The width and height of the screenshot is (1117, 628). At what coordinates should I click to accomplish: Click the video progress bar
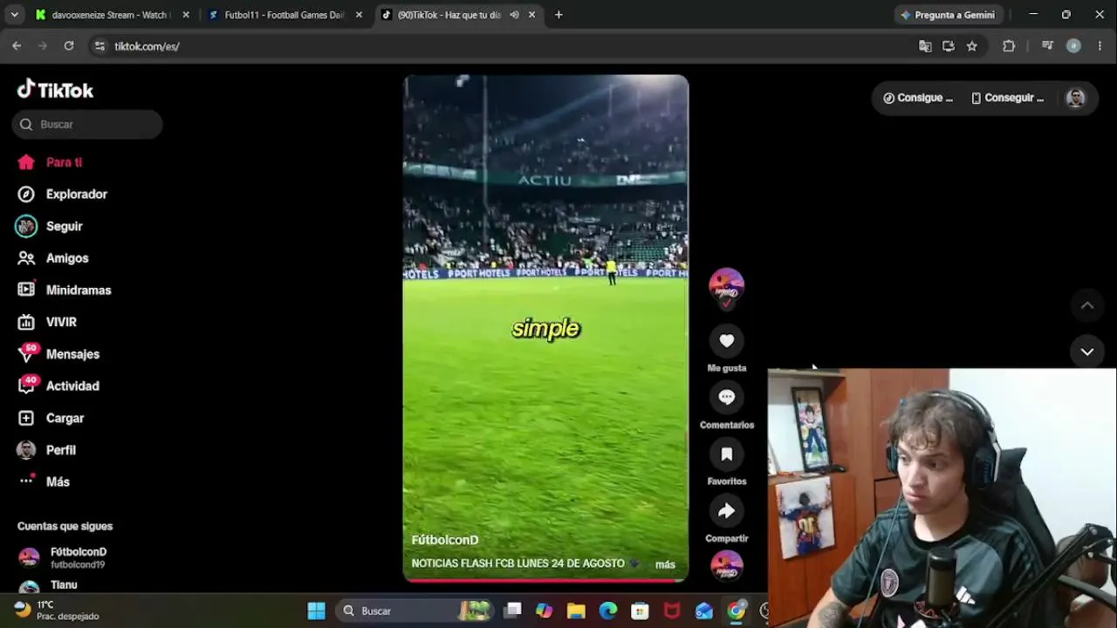[x=545, y=579]
